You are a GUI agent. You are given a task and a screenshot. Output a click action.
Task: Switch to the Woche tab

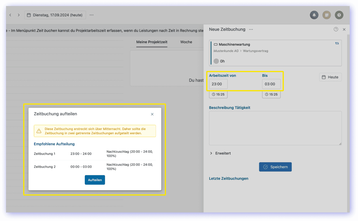(x=186, y=42)
